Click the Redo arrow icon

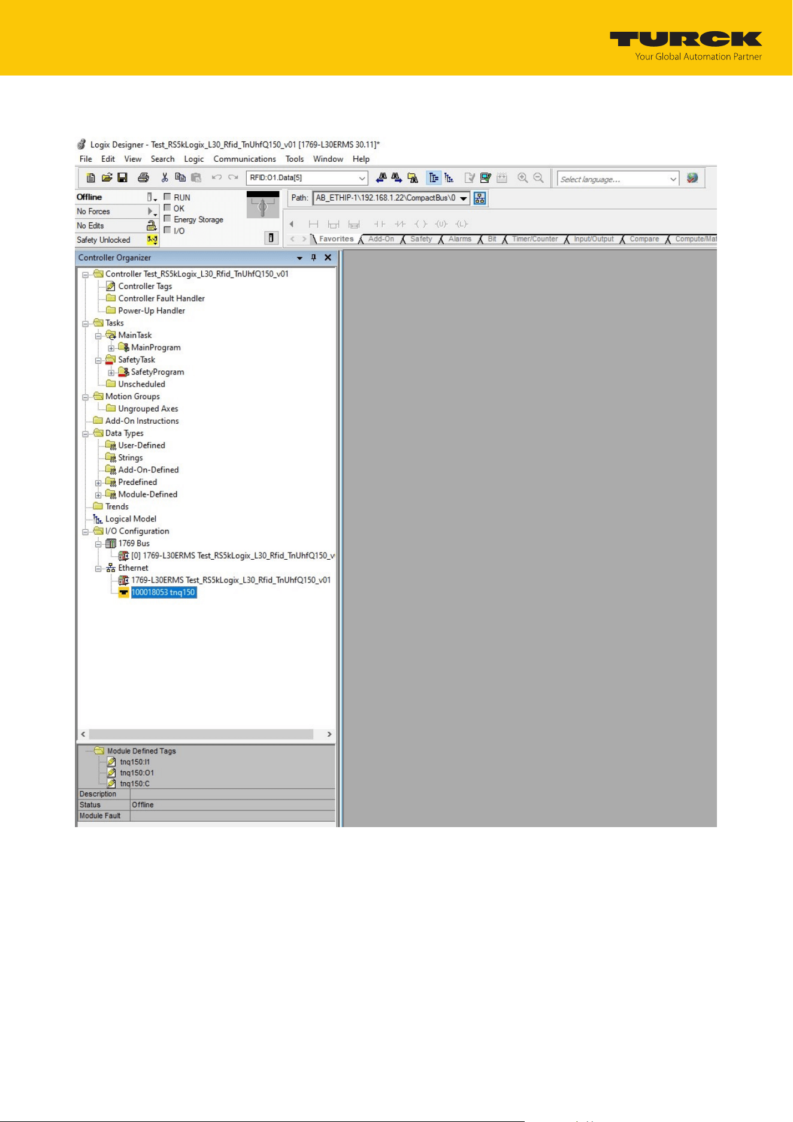[233, 178]
